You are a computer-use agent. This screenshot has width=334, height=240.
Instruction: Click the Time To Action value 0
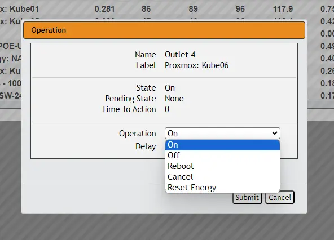167,109
